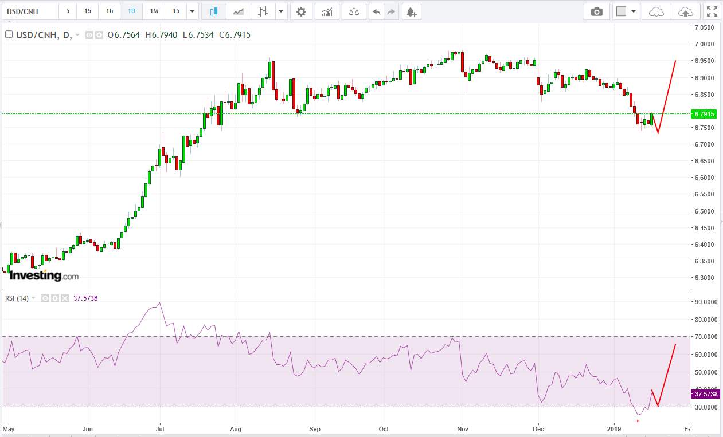Click the compare symbols scale icon

tap(354, 11)
